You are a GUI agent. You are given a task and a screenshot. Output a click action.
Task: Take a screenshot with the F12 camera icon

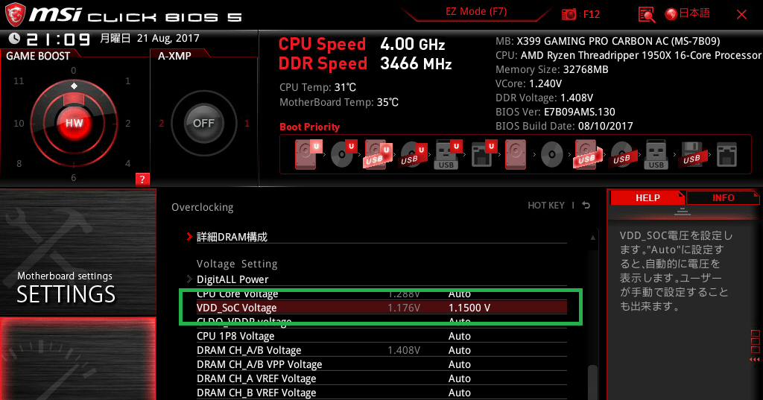click(x=569, y=14)
